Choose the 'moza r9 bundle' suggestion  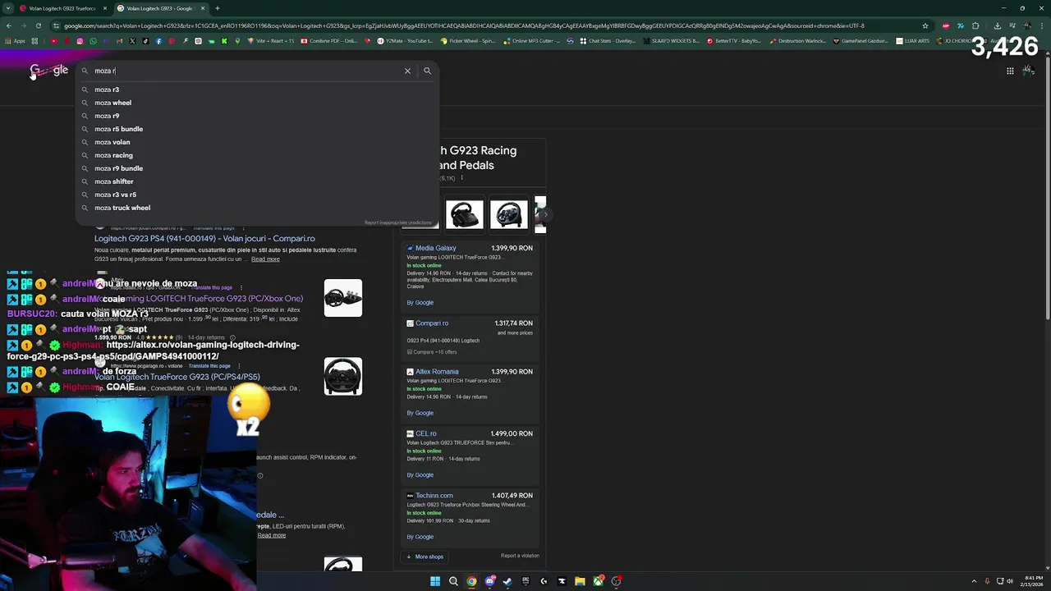click(257, 168)
